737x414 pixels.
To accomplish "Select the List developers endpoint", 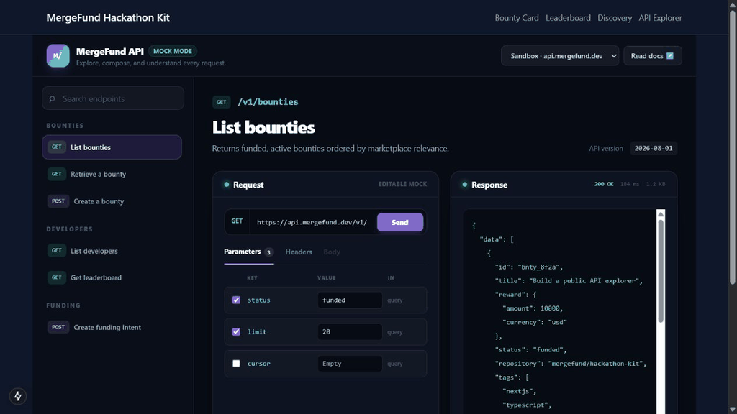I will click(112, 251).
